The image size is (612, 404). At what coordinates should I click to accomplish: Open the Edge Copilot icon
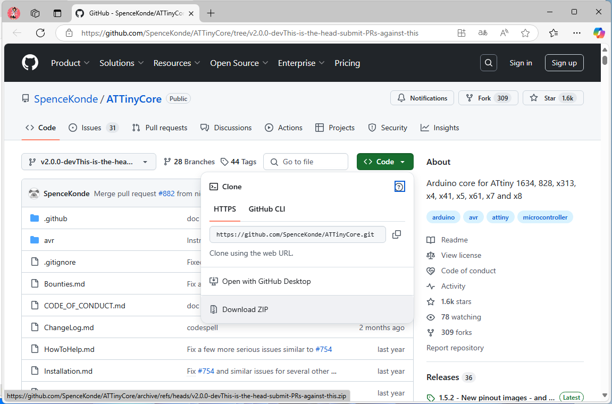point(599,33)
